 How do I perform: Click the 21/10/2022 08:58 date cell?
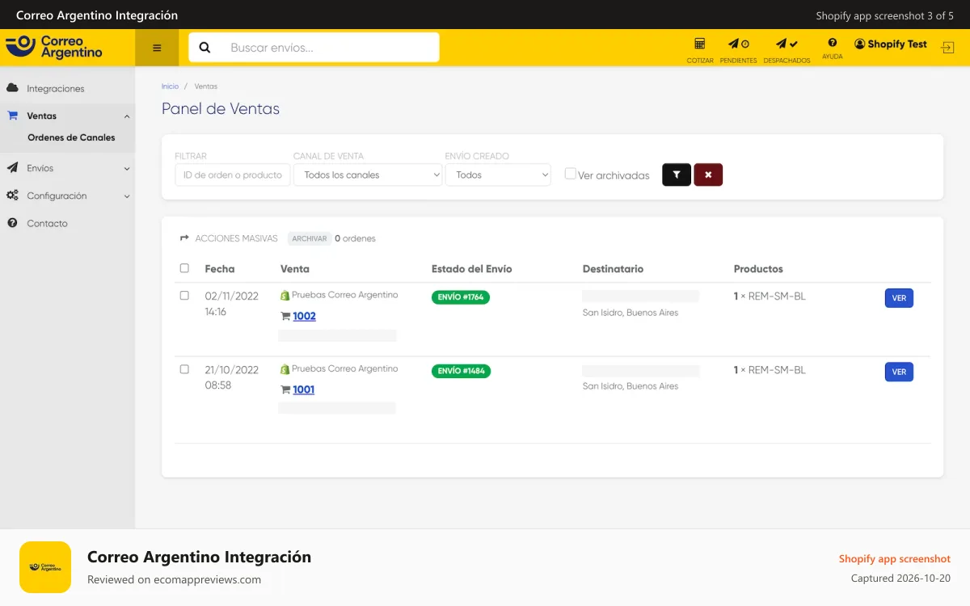click(x=232, y=377)
